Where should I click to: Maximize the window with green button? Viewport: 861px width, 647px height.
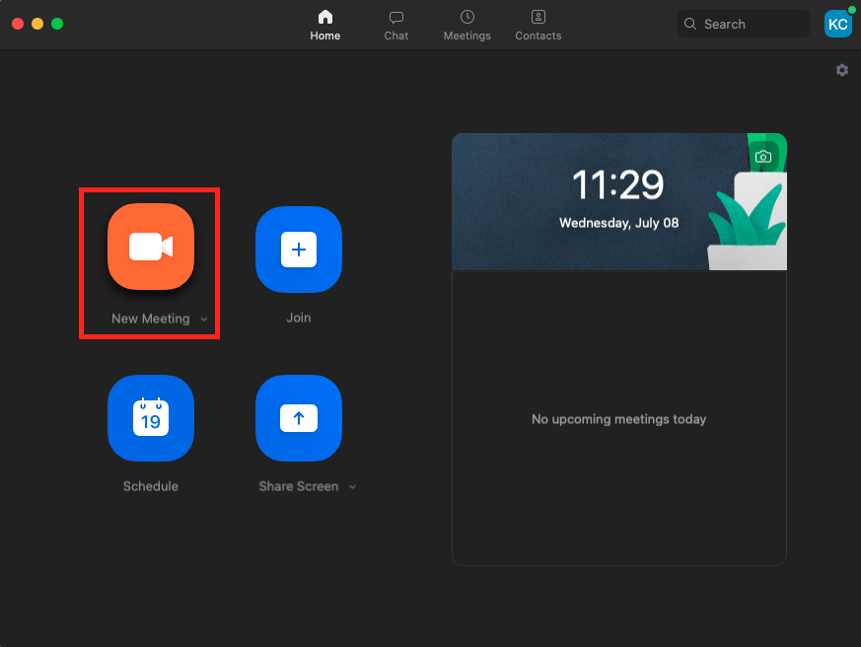(x=57, y=24)
